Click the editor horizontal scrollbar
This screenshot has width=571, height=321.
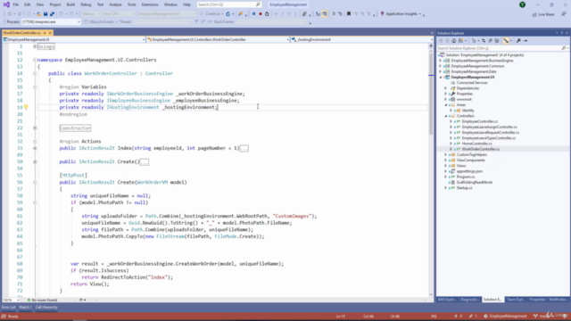point(261,300)
